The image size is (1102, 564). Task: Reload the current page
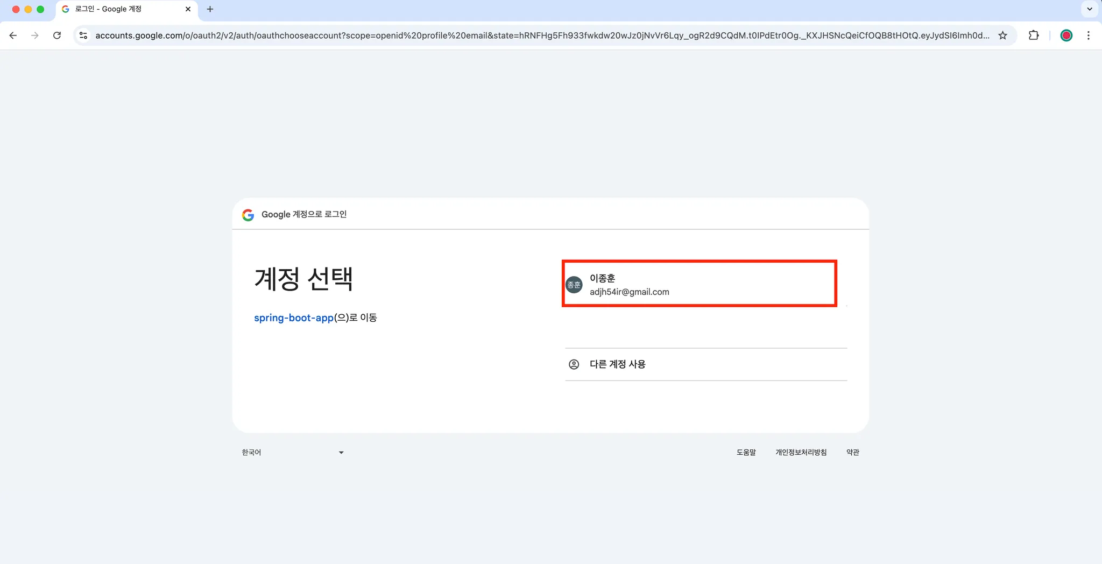[57, 36]
